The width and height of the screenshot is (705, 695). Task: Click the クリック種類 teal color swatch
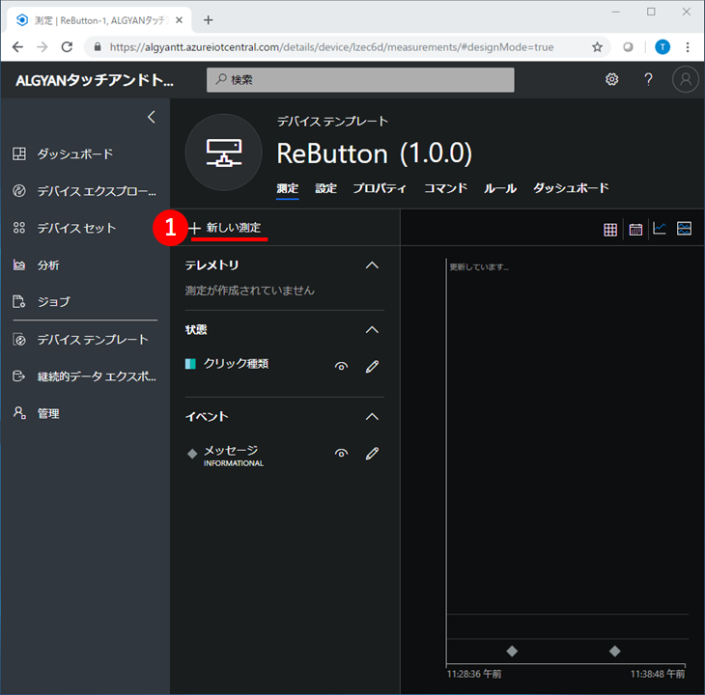pyautogui.click(x=190, y=364)
